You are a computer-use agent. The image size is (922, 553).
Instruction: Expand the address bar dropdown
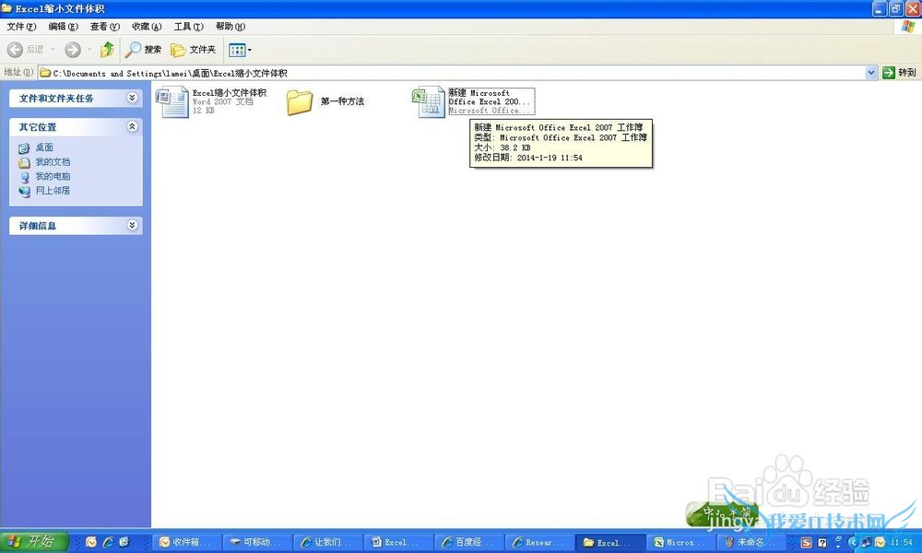(871, 73)
